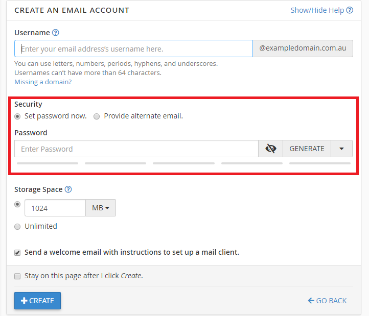The image size is (369, 316).
Task: Click the storage space quota number field
Action: (55, 208)
